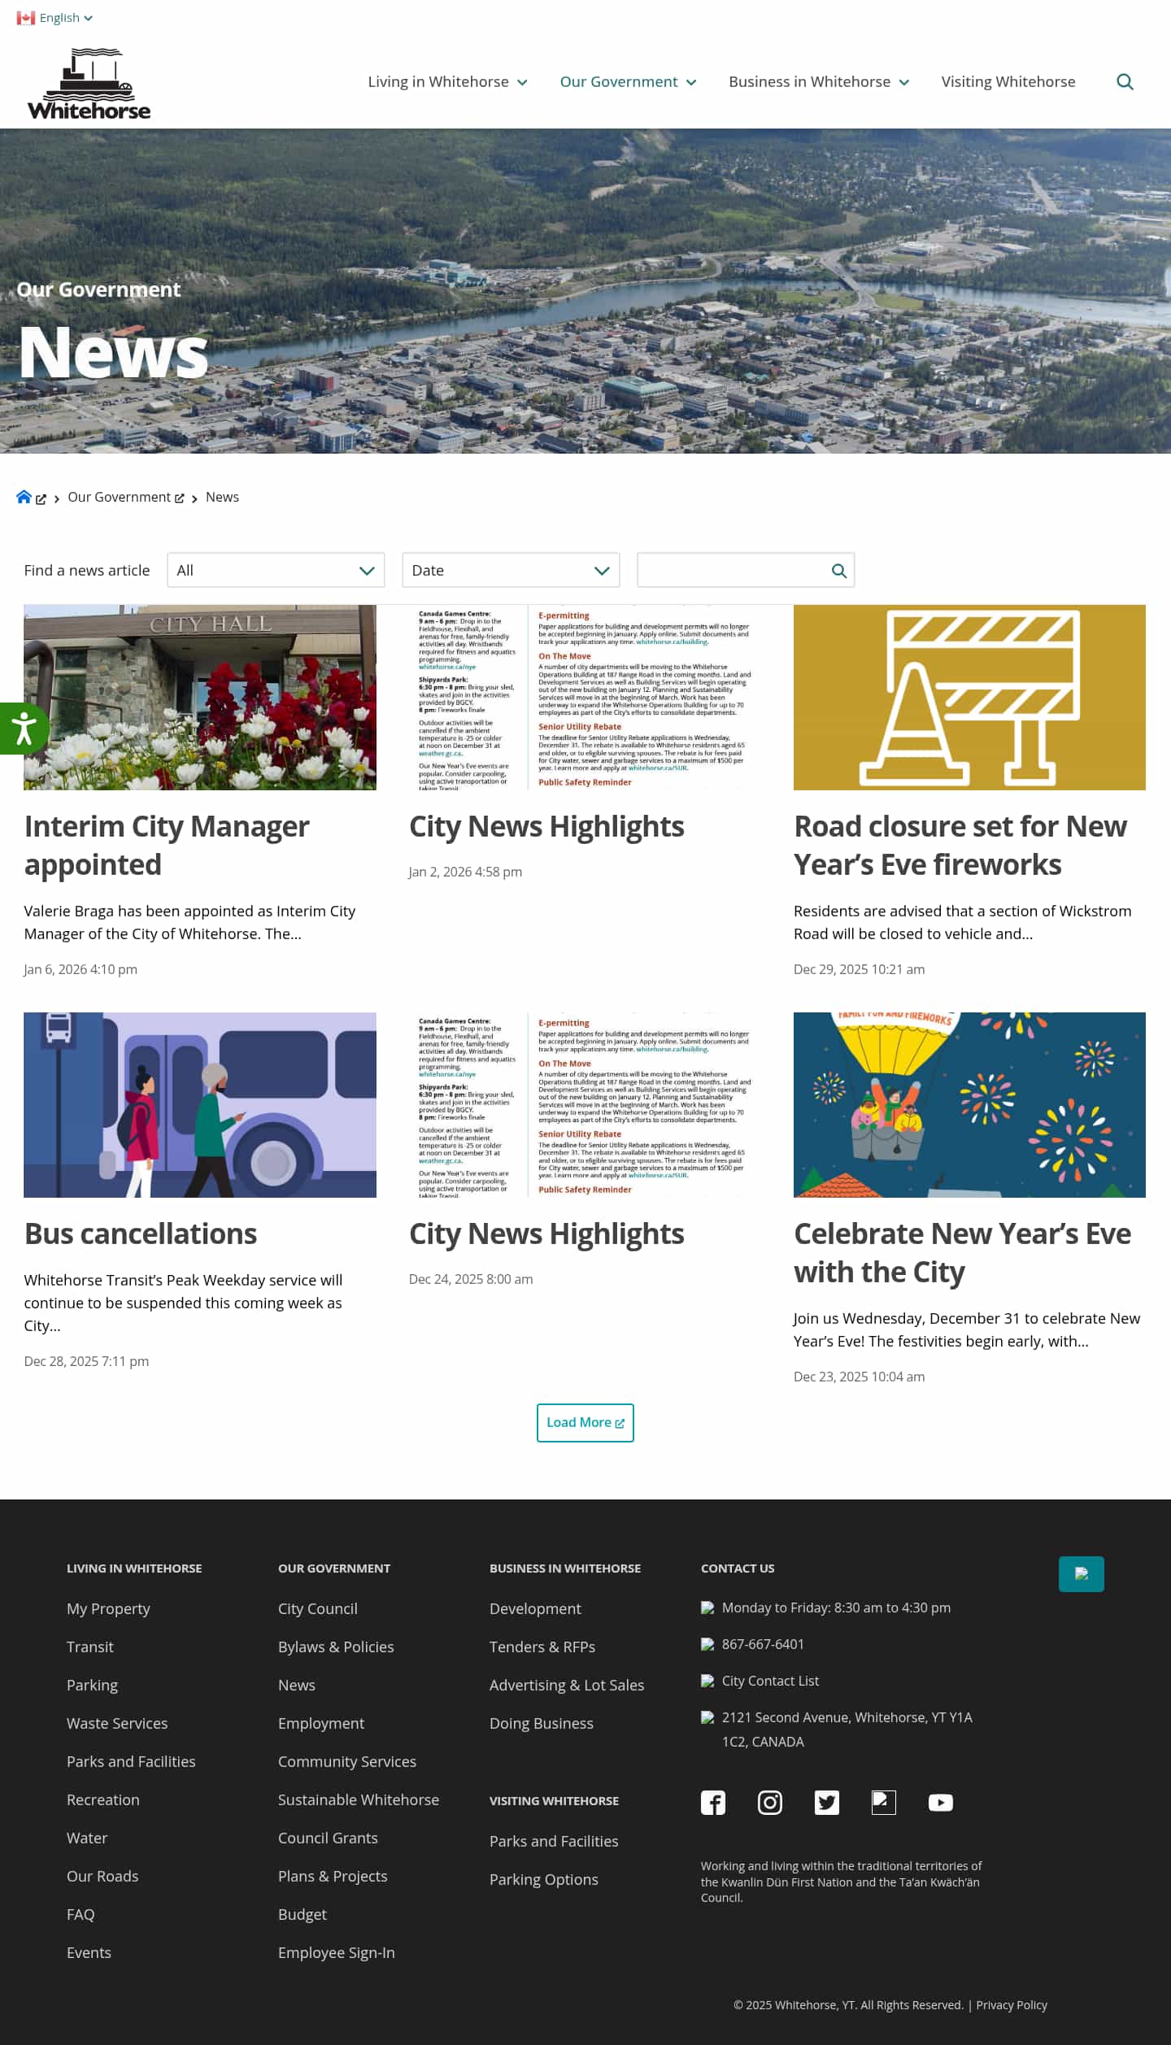
Task: Open the Privacy Policy link
Action: click(1012, 2006)
